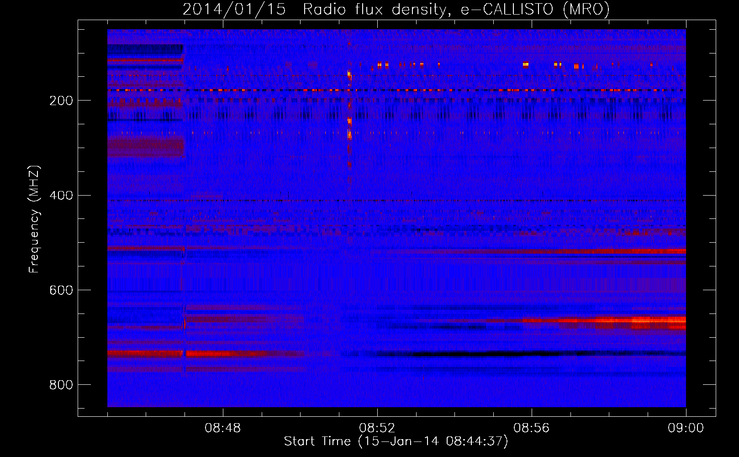Click the 600 frequency tick label
This screenshot has width=739, height=457.
coord(61,291)
